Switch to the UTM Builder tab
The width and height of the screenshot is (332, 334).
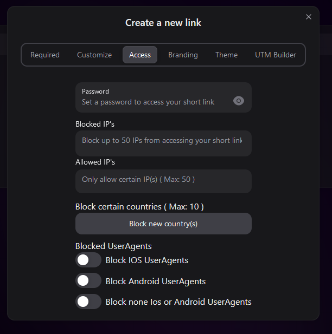276,55
